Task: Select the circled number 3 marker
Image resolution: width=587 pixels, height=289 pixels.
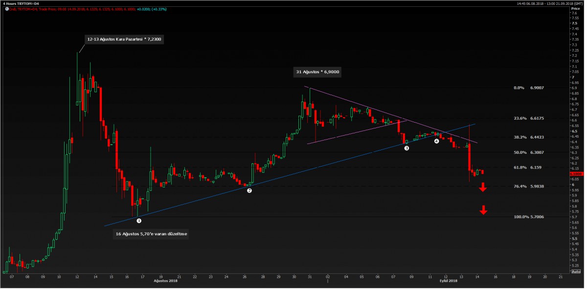Action: [x=406, y=148]
